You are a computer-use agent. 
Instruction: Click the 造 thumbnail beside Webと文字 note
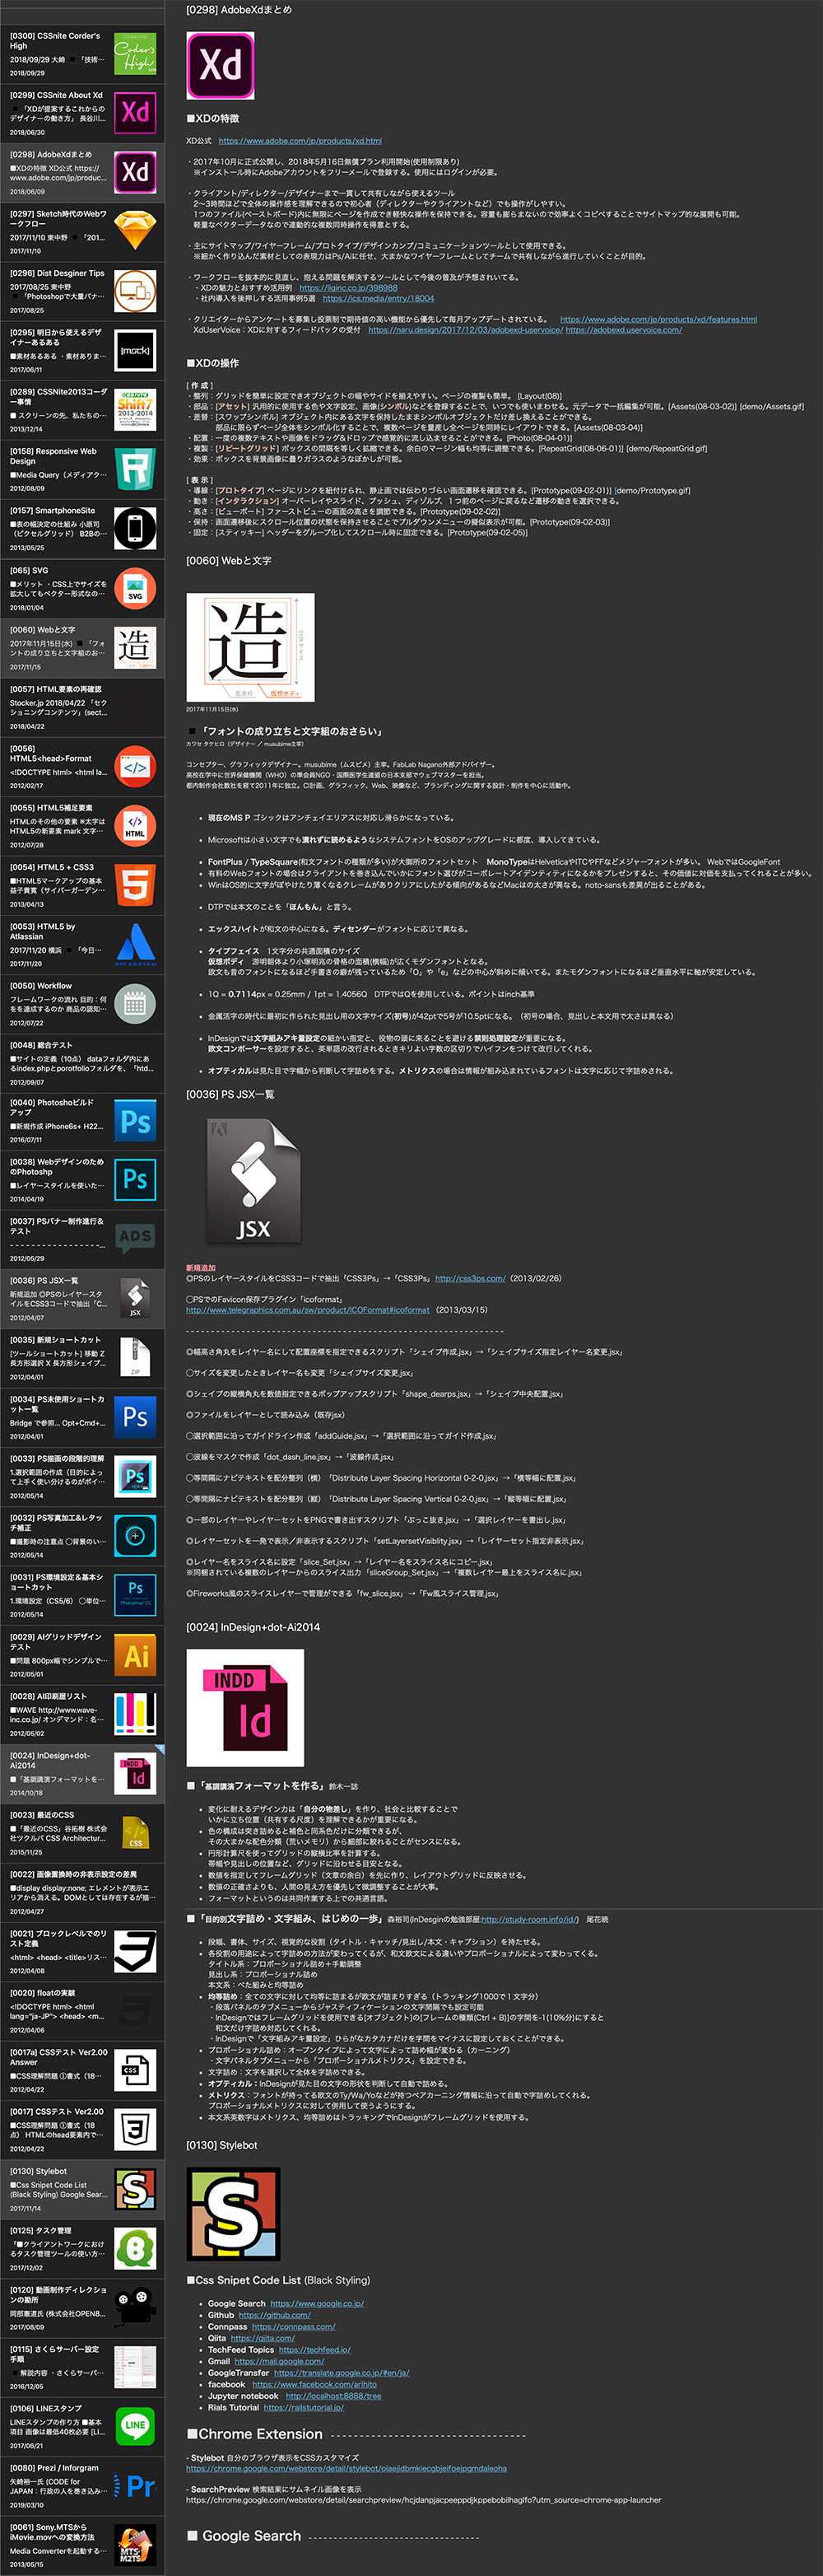click(x=135, y=648)
